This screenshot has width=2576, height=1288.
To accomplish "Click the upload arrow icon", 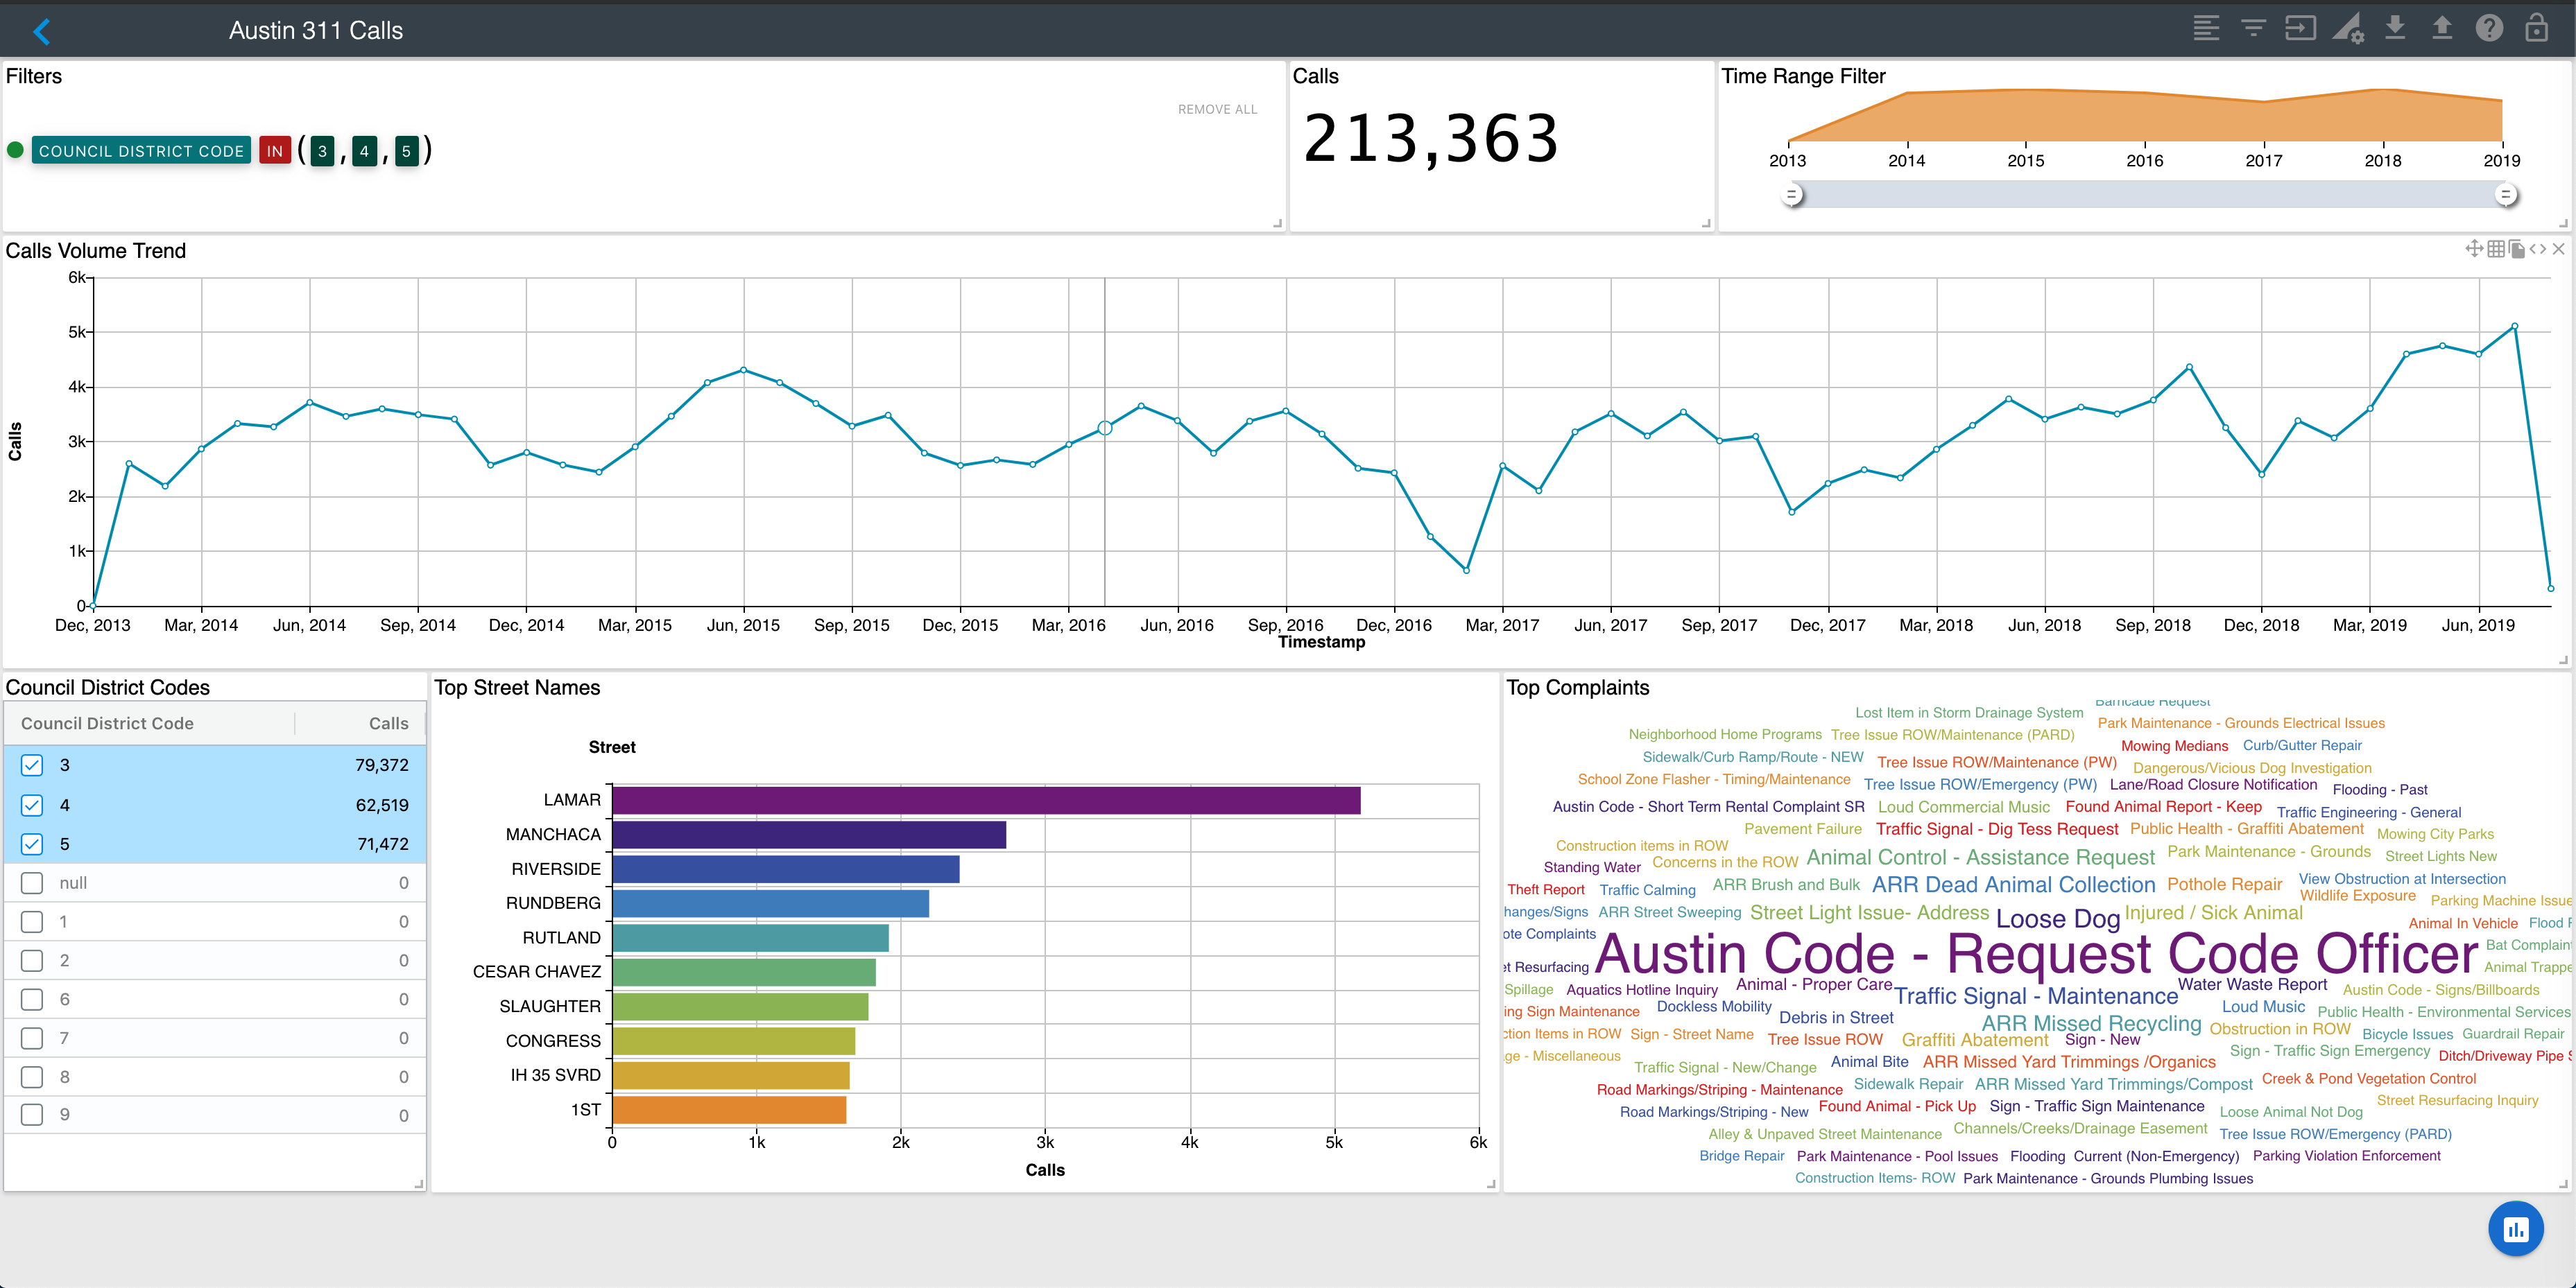I will pyautogui.click(x=2442, y=28).
